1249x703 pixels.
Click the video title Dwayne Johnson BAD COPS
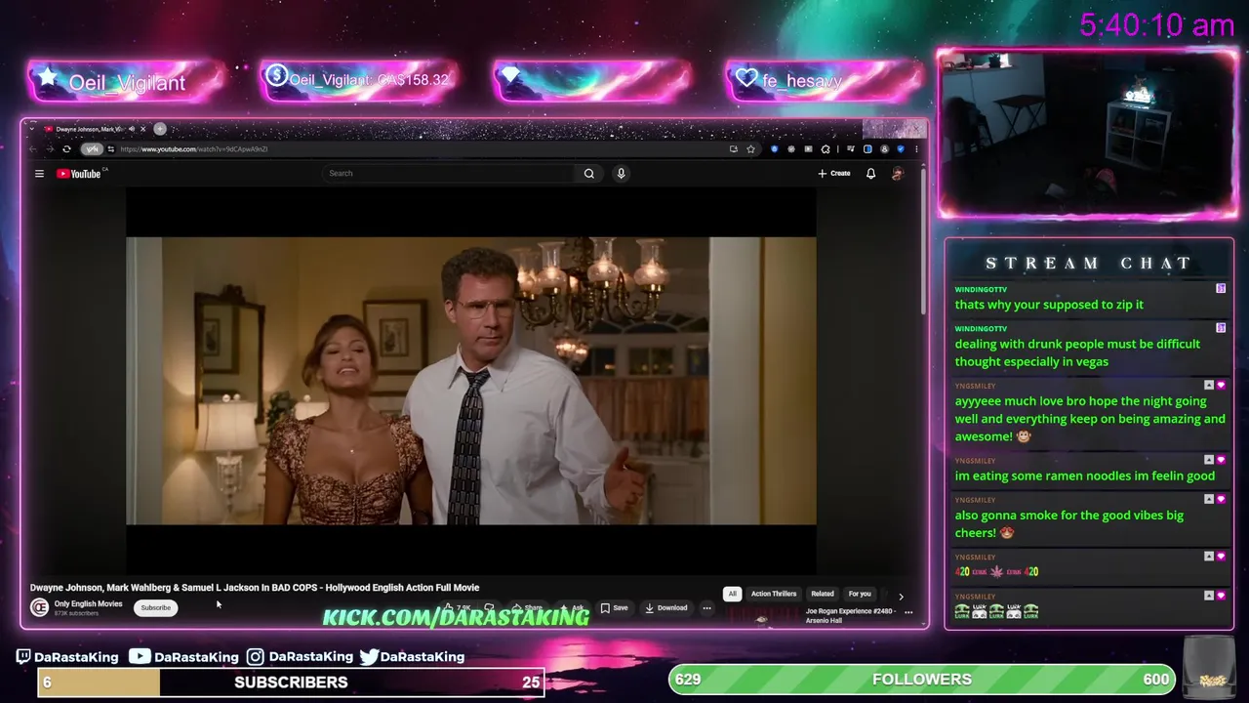(x=255, y=588)
